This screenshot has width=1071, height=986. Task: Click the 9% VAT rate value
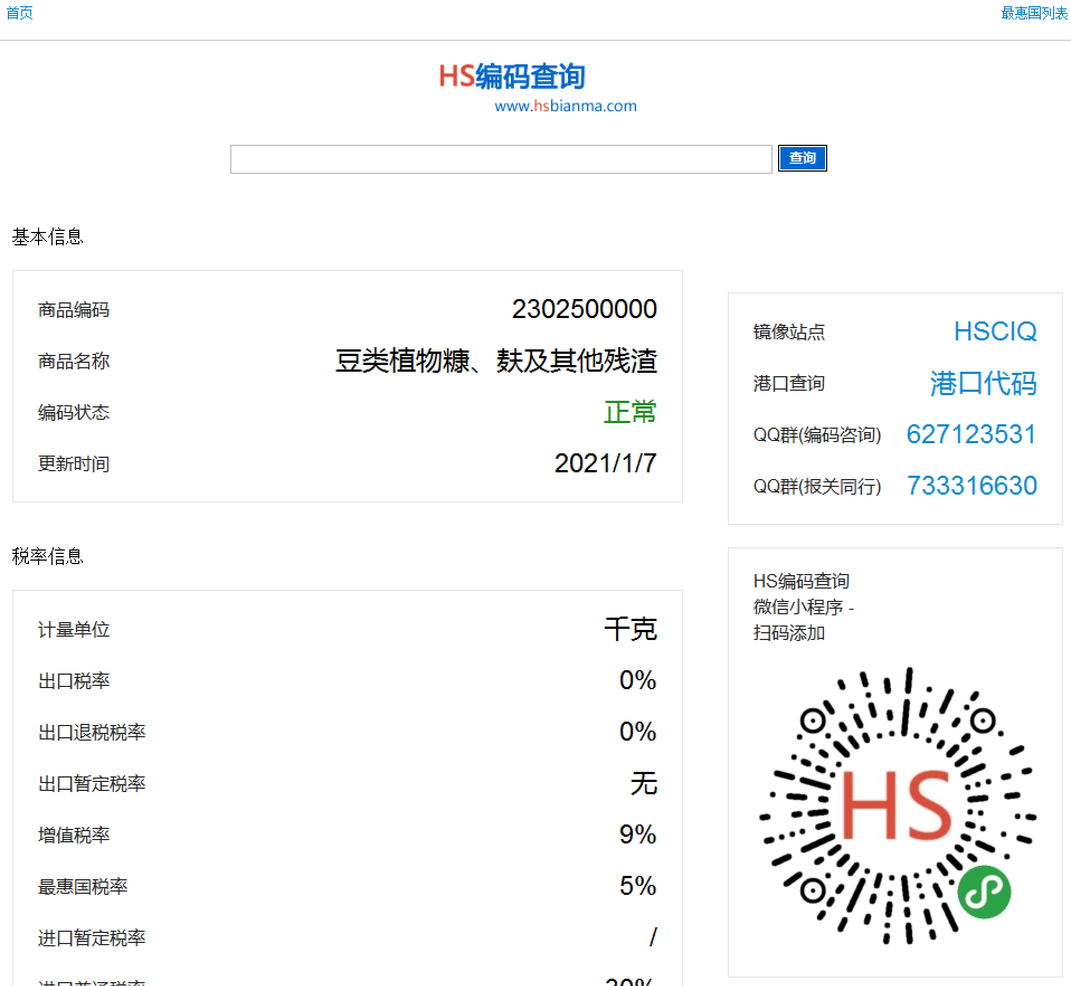637,835
